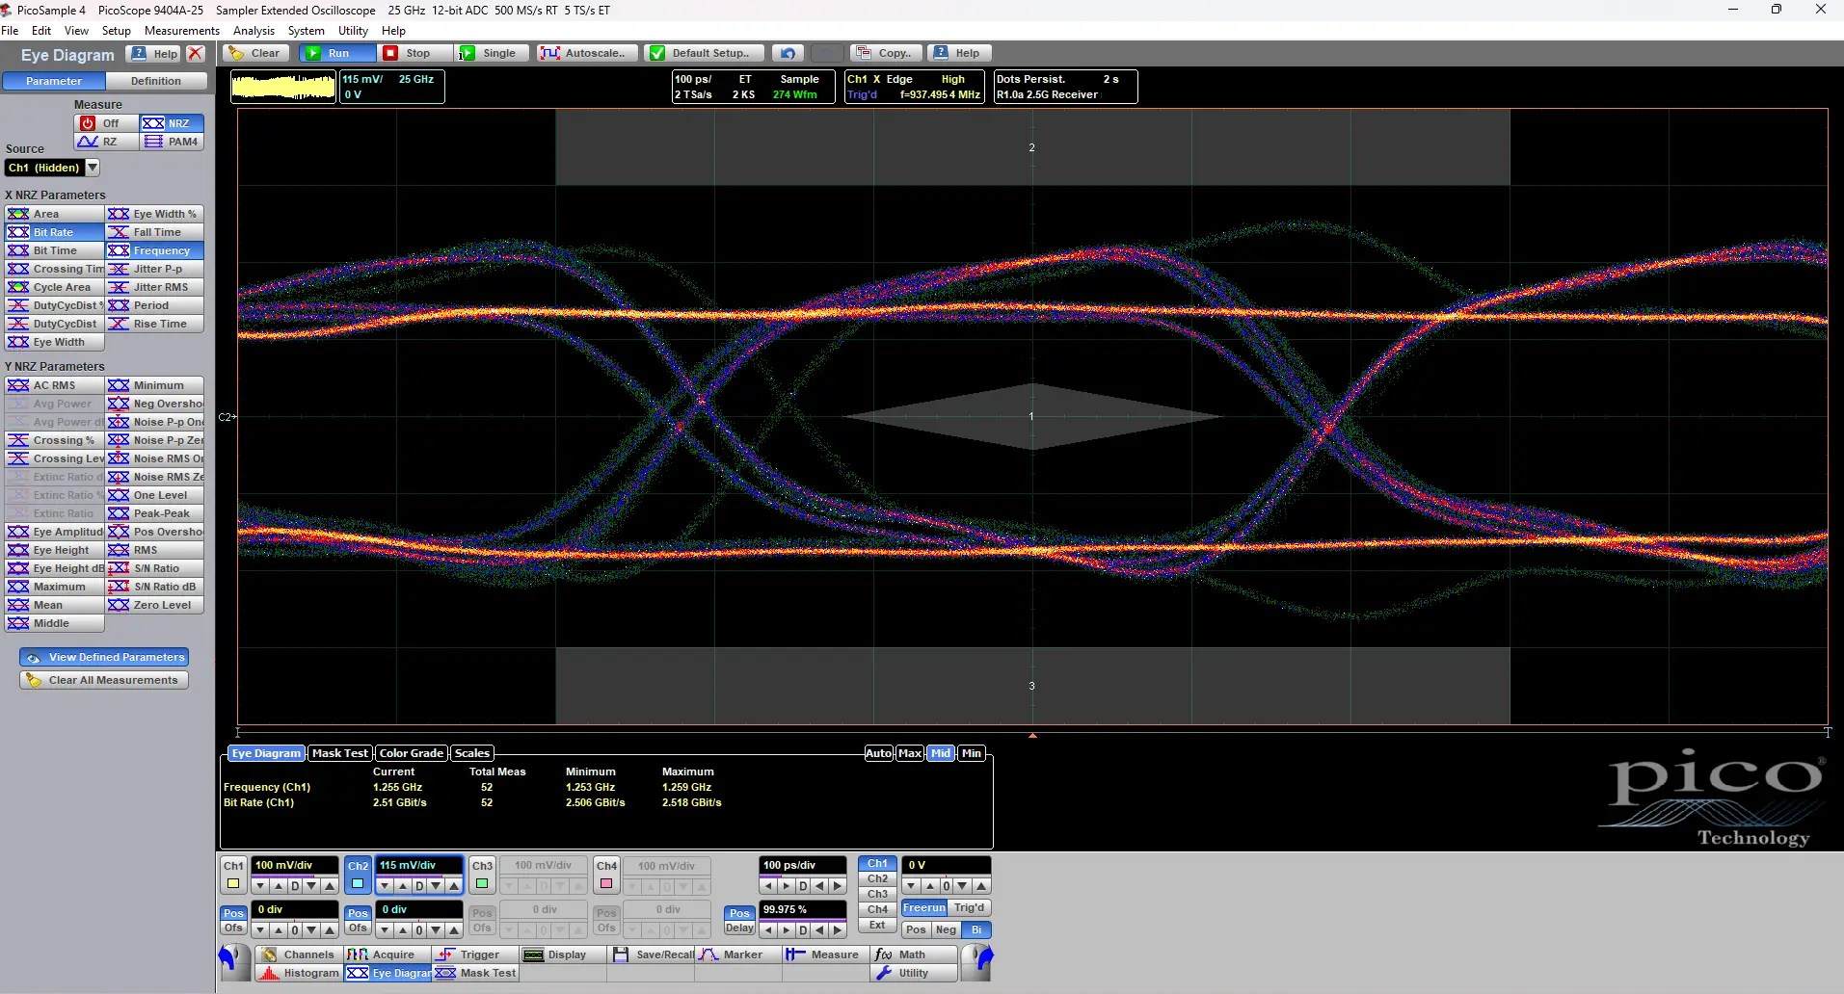Open the Channels menu

click(299, 955)
